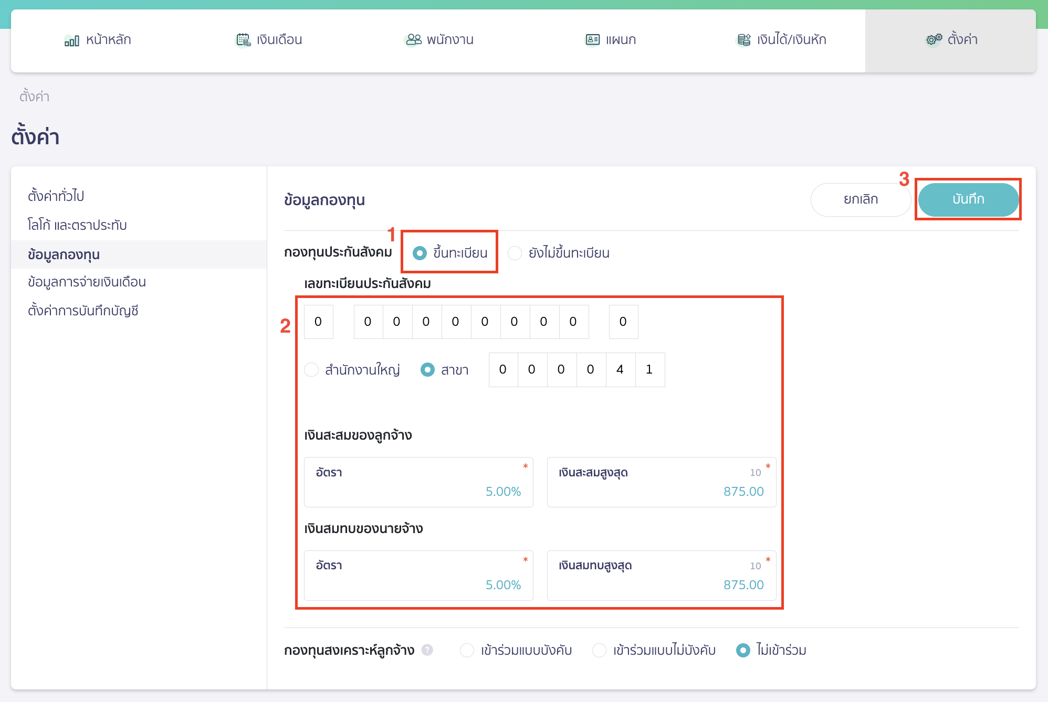Click the calendar icon beside เงินเดือน
The height and width of the screenshot is (702, 1048).
click(x=243, y=40)
